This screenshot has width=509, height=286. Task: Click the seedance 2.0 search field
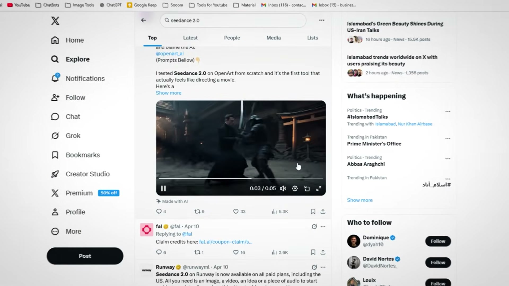coord(233,20)
